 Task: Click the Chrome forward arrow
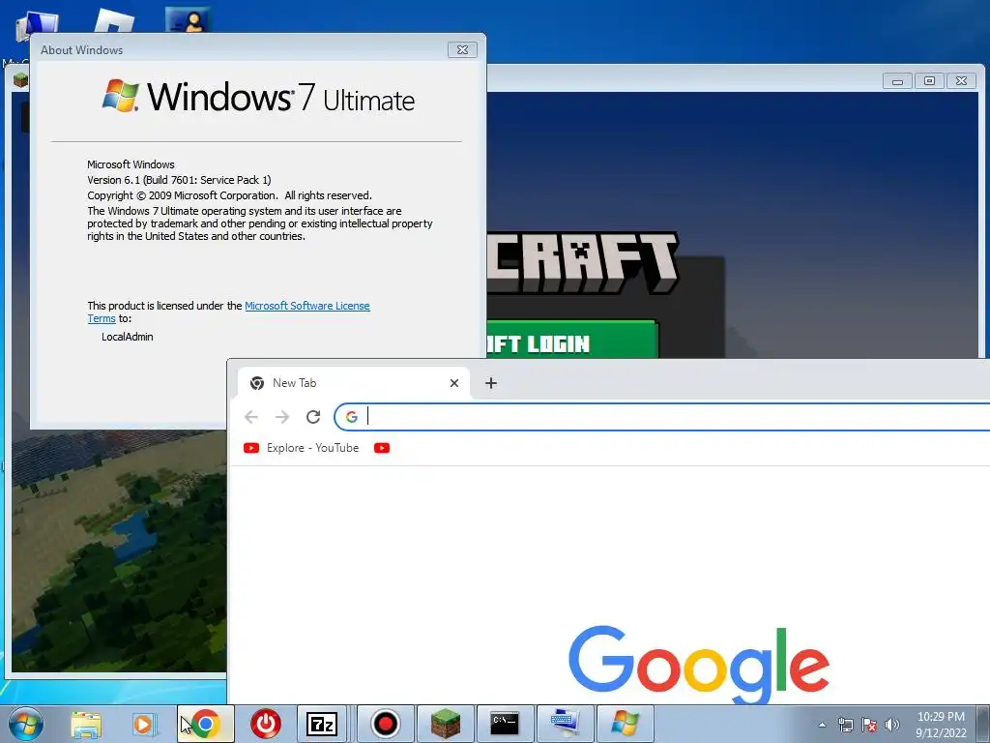click(x=282, y=417)
